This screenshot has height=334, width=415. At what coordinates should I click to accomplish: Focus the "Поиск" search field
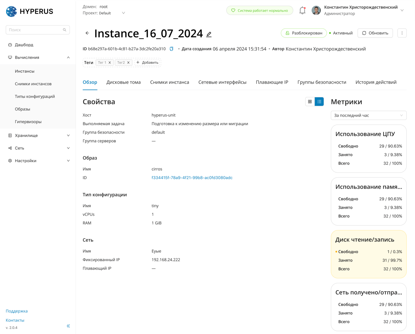click(35, 30)
